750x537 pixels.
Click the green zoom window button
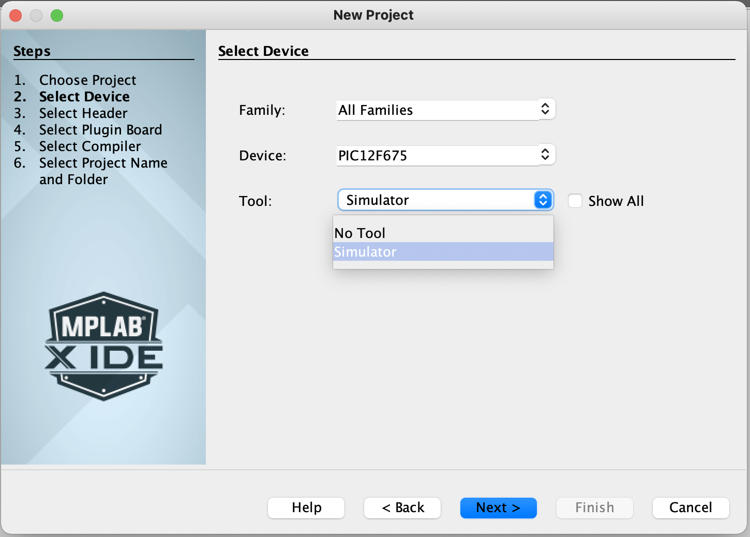click(57, 16)
